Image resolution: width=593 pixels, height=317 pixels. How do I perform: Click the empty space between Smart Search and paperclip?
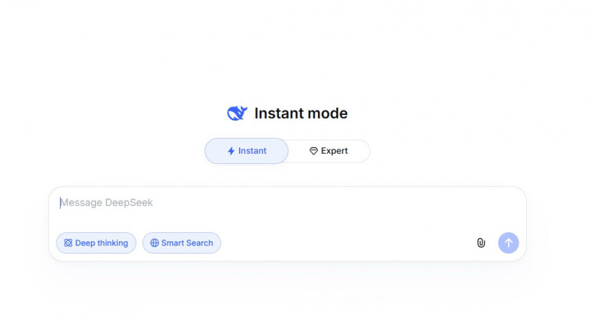pyautogui.click(x=344, y=243)
